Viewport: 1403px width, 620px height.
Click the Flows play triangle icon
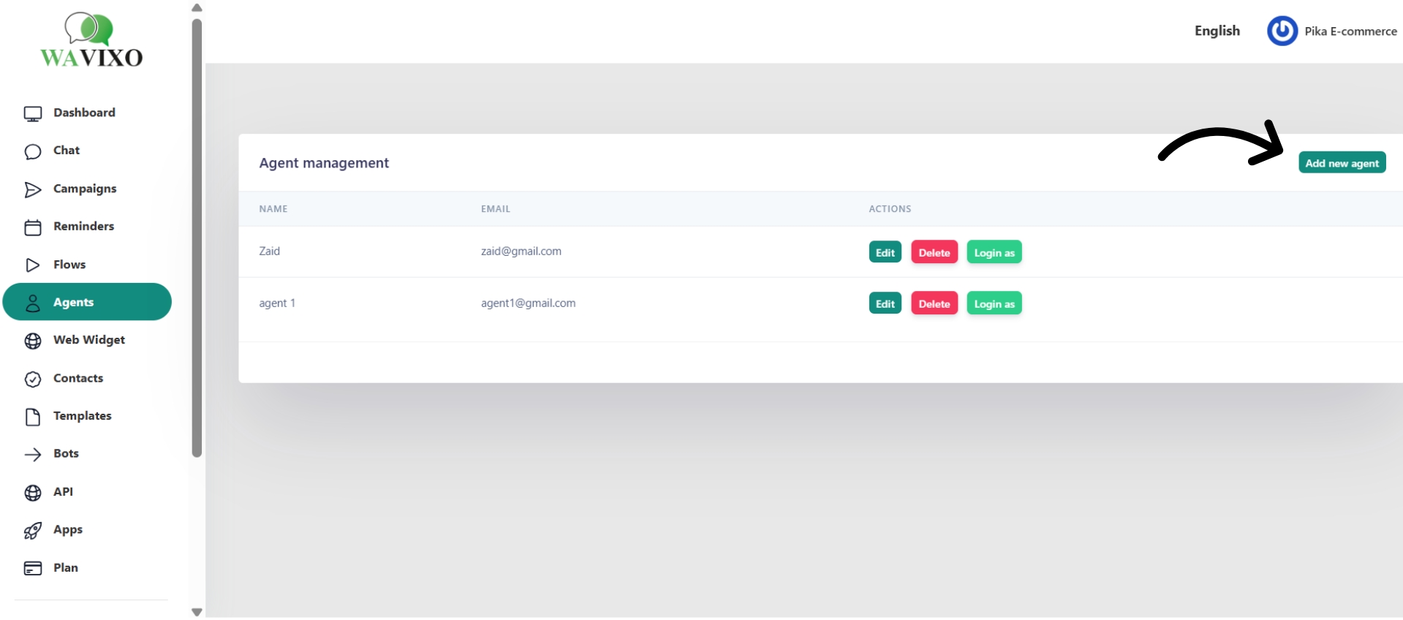(33, 265)
